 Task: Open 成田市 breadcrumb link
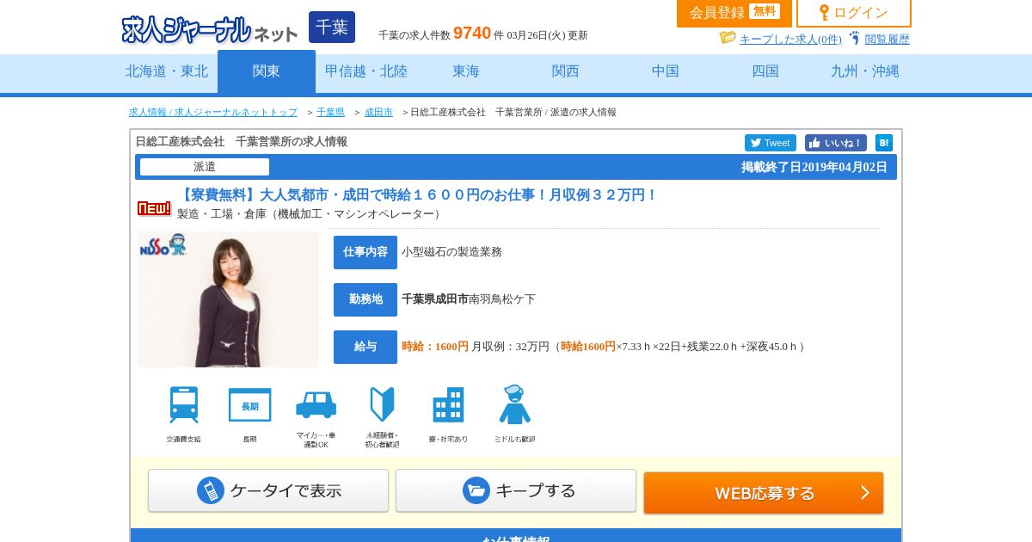coord(378,112)
